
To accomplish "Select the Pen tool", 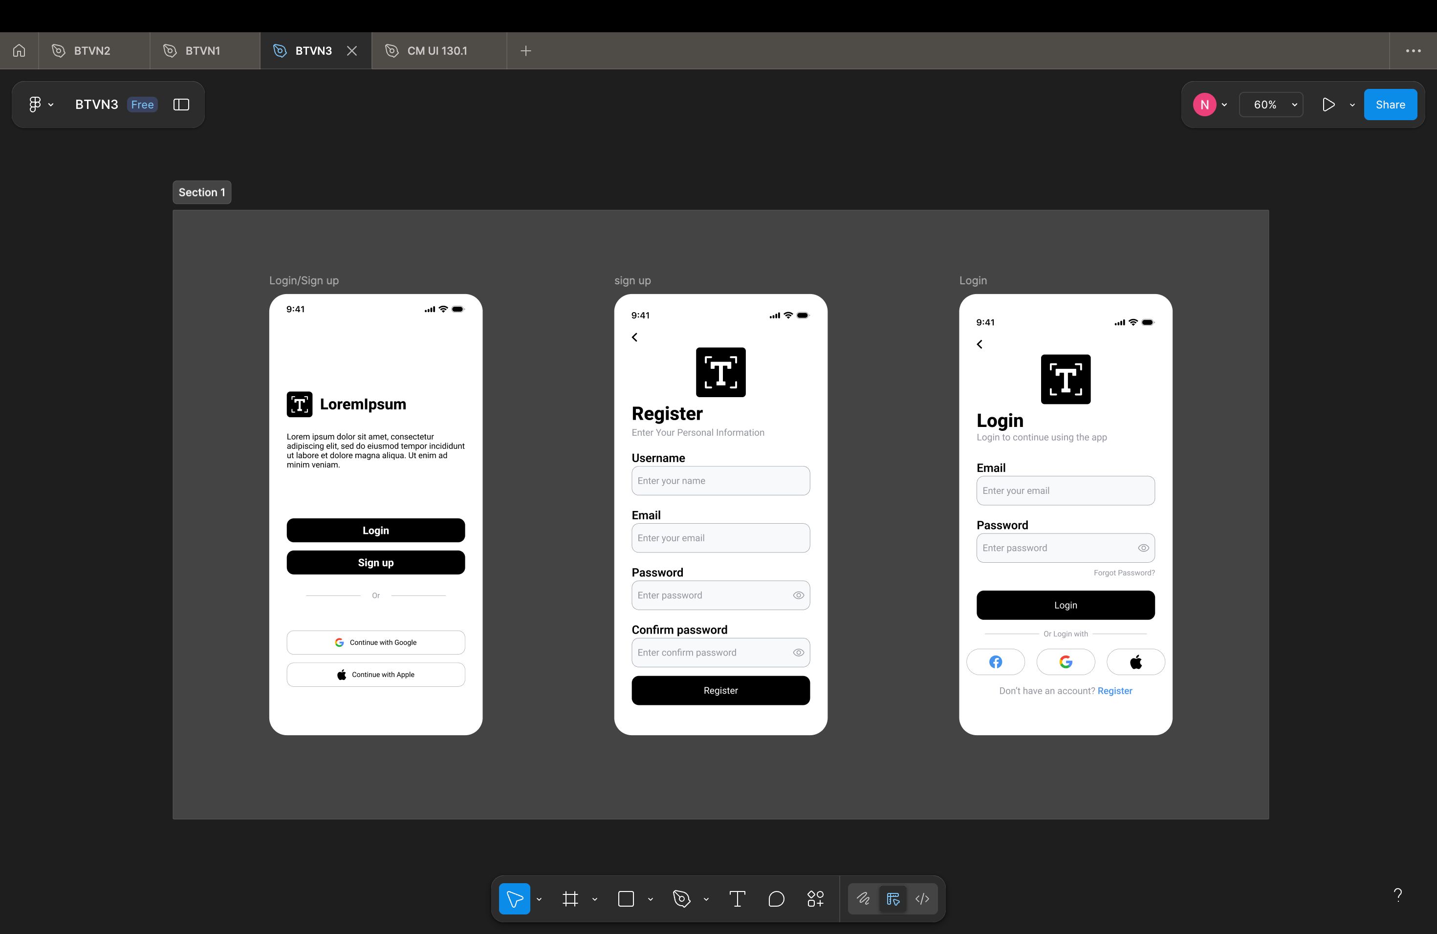I will tap(681, 898).
